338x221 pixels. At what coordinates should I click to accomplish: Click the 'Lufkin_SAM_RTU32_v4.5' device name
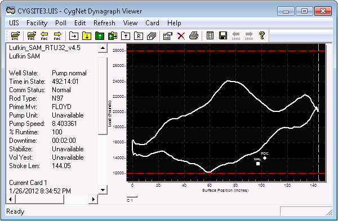coord(45,48)
